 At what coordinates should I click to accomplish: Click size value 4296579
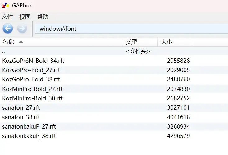pos(178,136)
